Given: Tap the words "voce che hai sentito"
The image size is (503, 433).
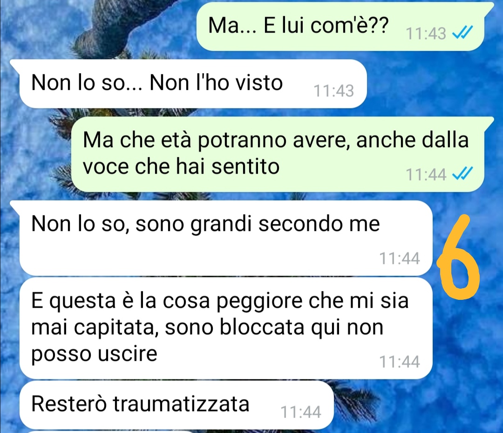Looking at the screenshot, I should pyautogui.click(x=181, y=167).
